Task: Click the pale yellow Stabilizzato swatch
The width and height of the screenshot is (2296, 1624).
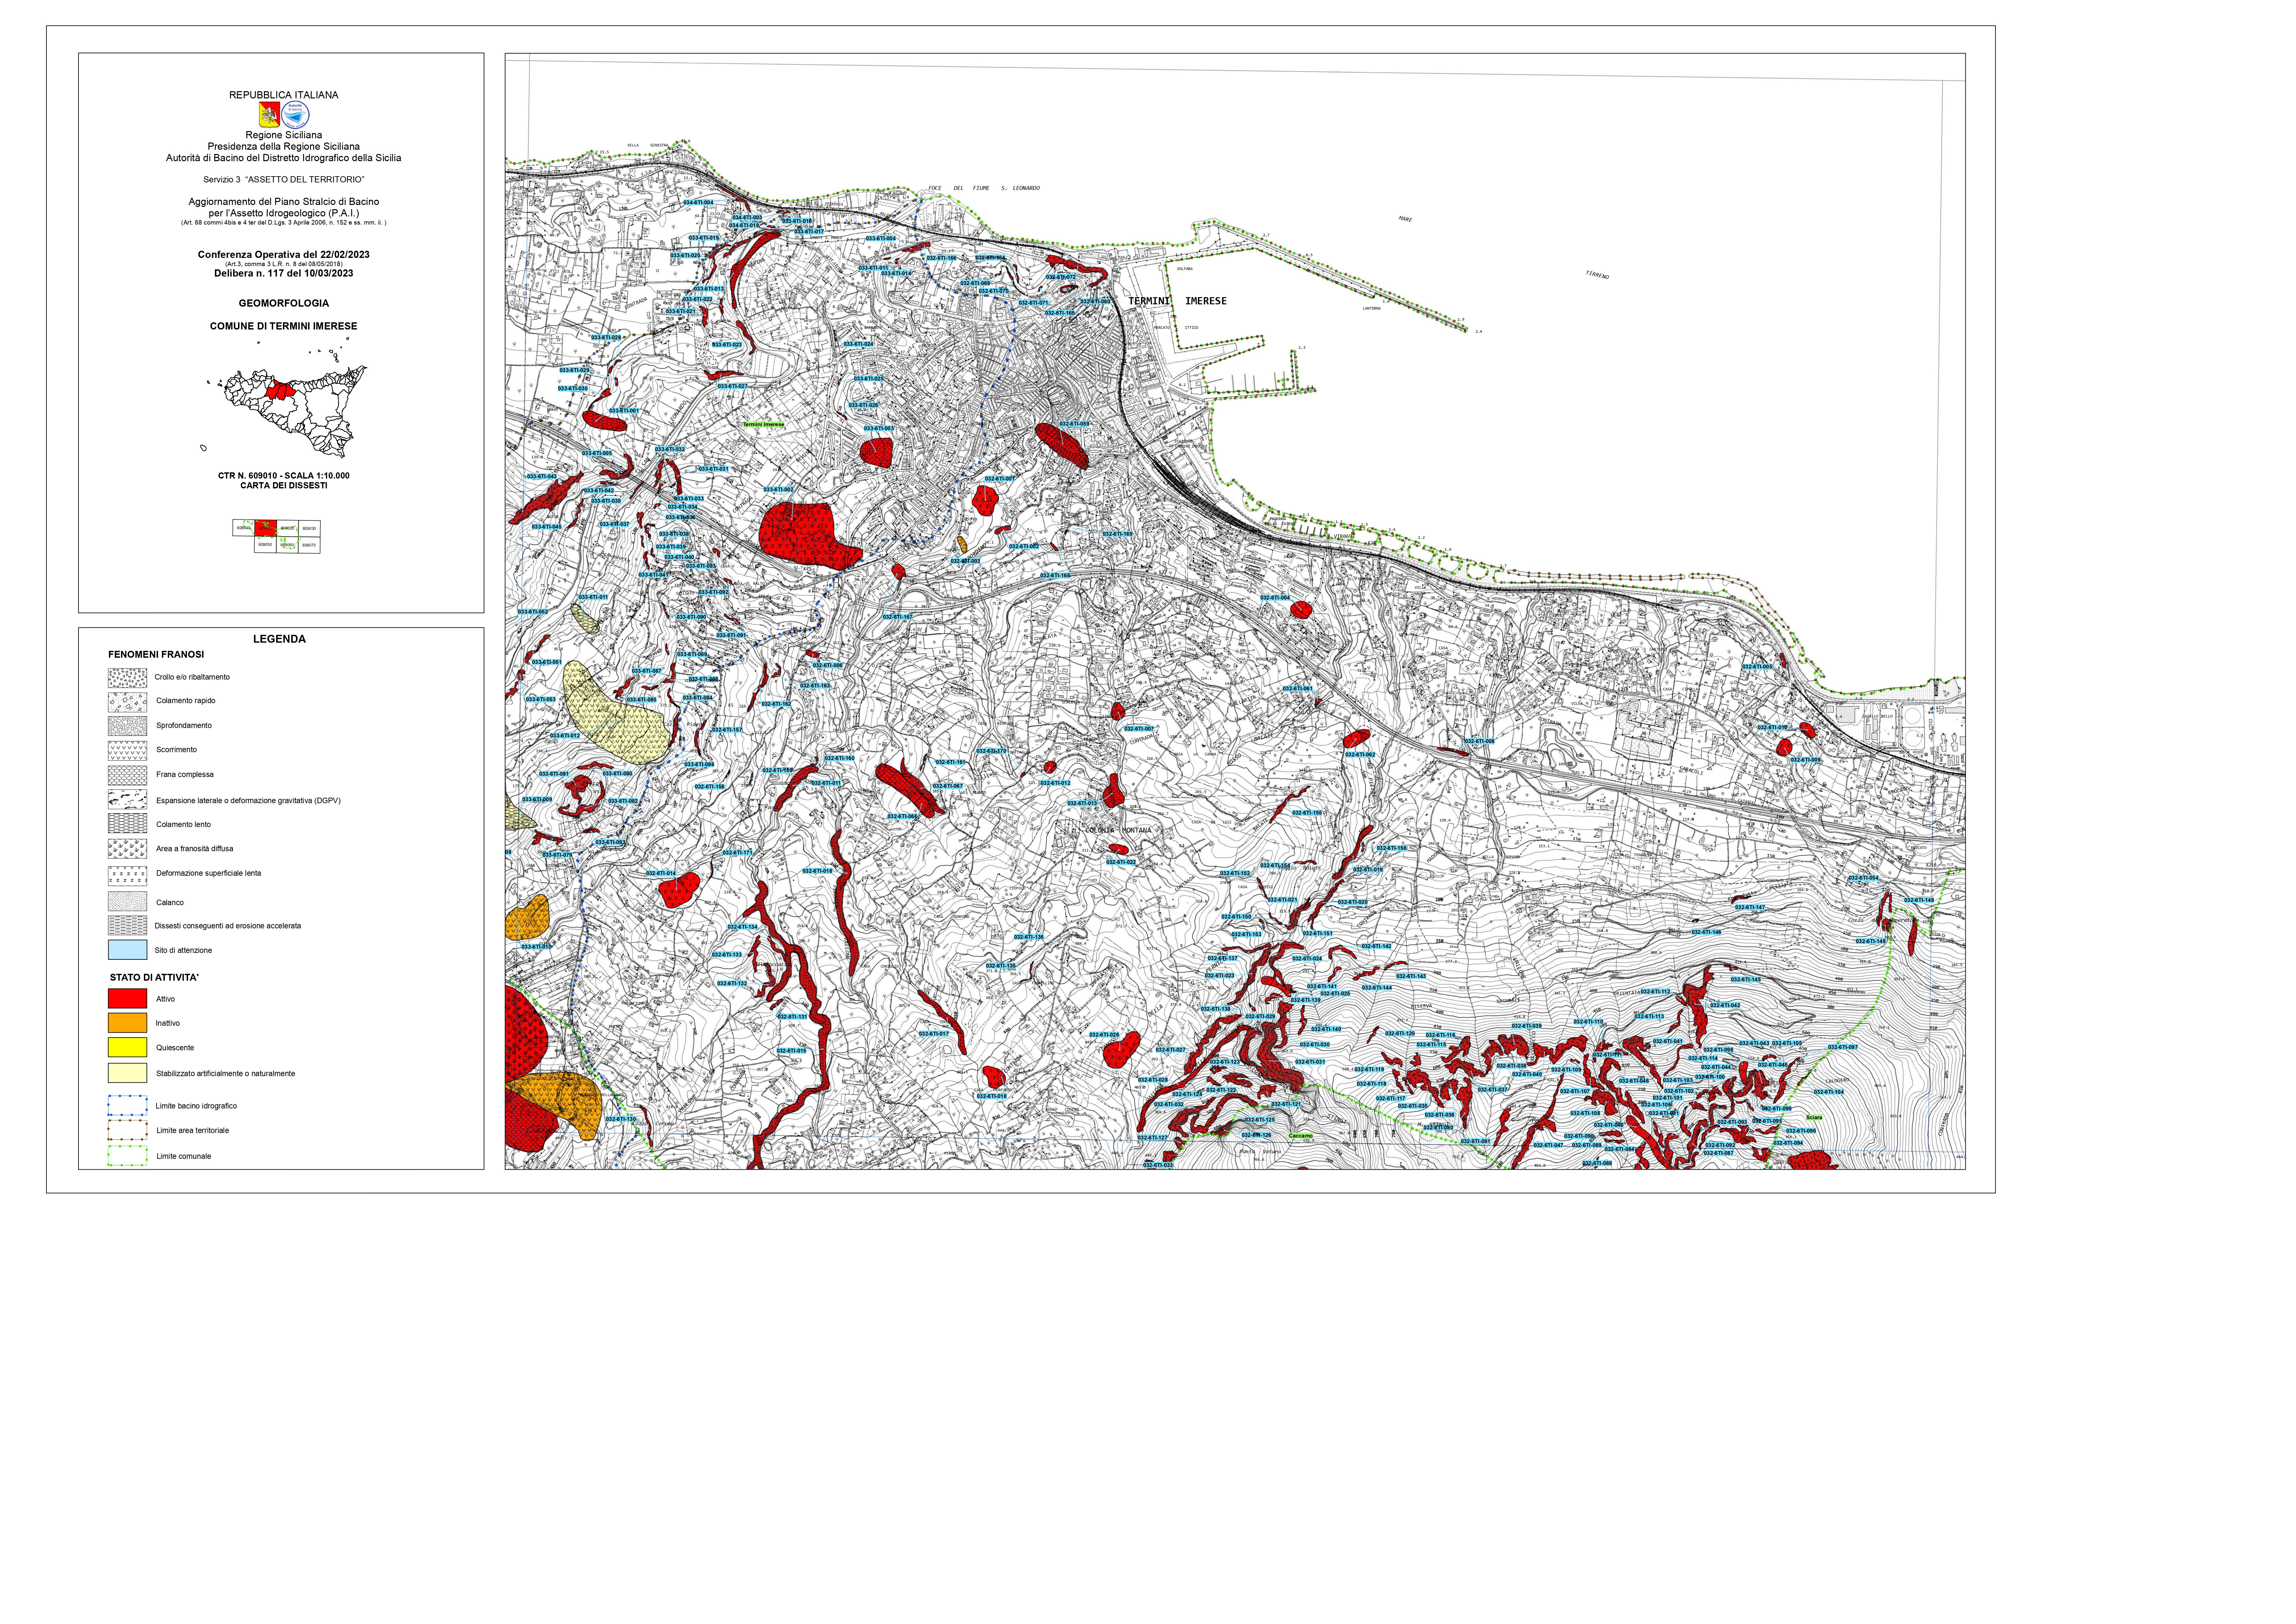Action: (x=127, y=1073)
